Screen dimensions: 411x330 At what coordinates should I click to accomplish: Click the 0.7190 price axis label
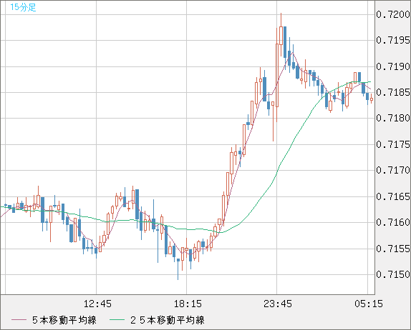pyautogui.click(x=393, y=66)
